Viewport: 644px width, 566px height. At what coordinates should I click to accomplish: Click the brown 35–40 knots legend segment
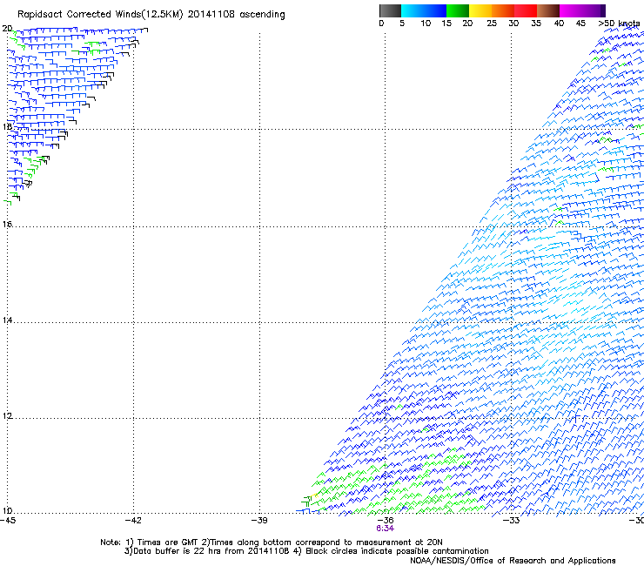[548, 10]
